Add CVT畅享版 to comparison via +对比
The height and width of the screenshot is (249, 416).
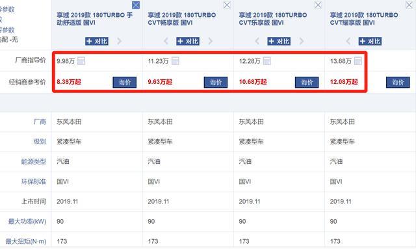click(188, 41)
